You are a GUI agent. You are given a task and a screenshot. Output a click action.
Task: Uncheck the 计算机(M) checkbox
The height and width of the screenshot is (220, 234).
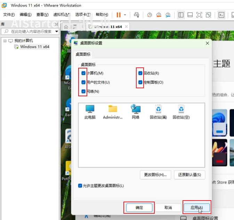coord(83,73)
